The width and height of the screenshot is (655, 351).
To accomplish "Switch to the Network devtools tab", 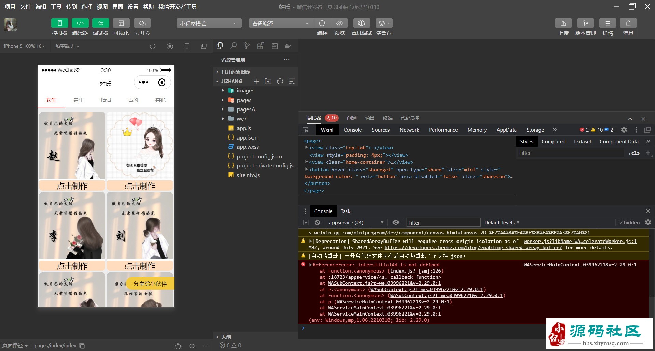I will [x=409, y=130].
